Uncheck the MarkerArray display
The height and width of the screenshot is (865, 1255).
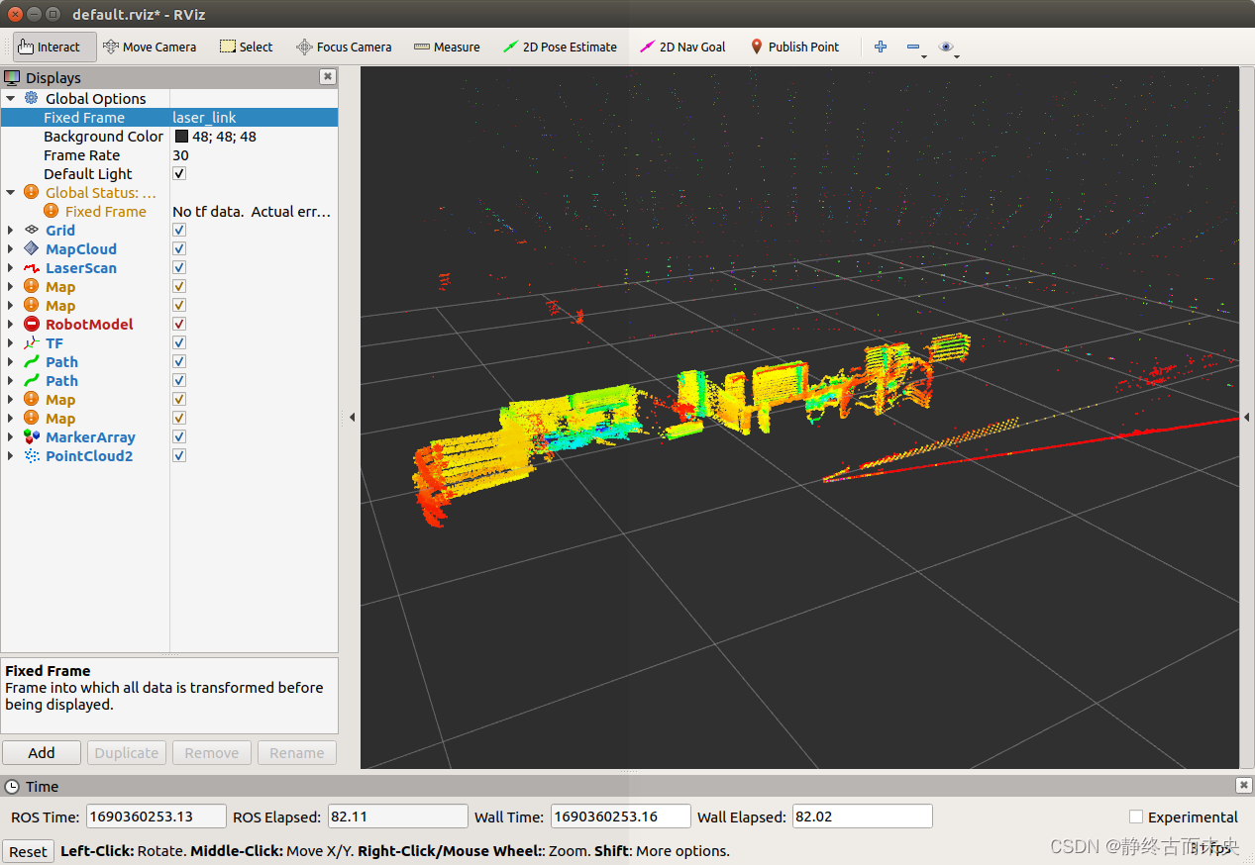(179, 436)
